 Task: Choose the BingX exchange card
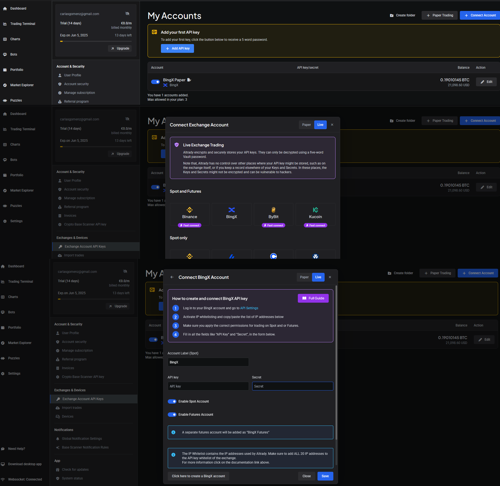click(x=232, y=214)
